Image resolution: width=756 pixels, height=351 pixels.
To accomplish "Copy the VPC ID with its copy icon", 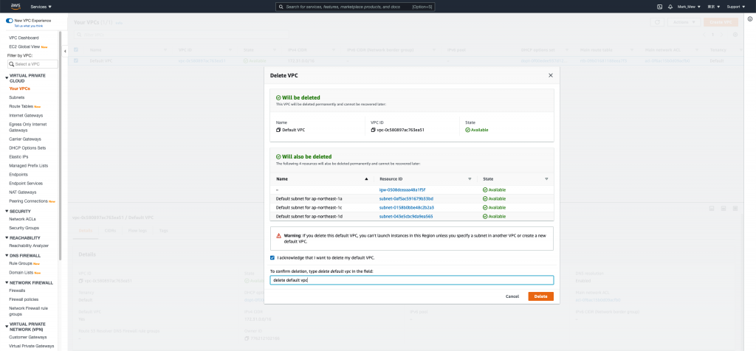I will tap(373, 130).
